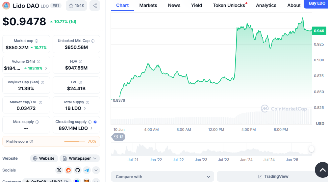The height and width of the screenshot is (182, 328).
Task: Click the 0.946 current price label
Action: pos(319,31)
